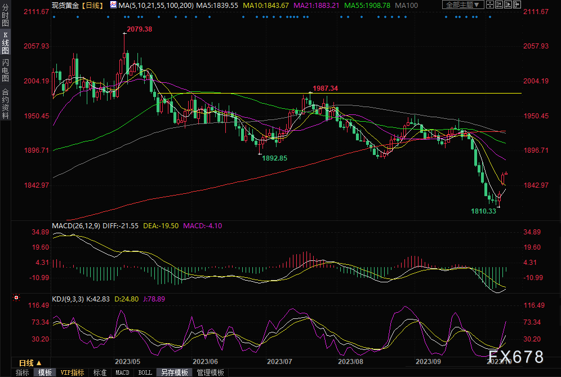Apply the BOLL indicator template

click(145, 372)
